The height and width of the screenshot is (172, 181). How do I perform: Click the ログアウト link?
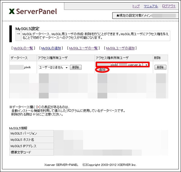coord(169,6)
